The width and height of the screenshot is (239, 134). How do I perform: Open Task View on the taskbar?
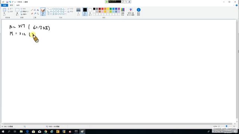click(15, 131)
